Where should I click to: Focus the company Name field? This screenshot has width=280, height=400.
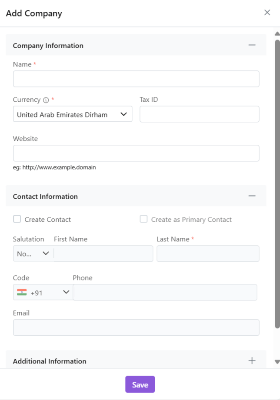(136, 79)
